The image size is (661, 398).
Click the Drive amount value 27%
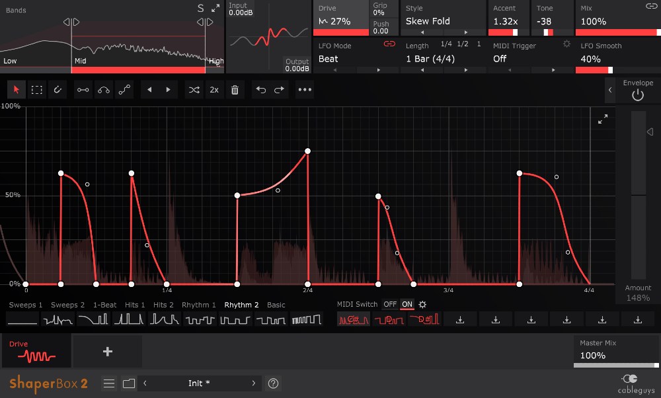[x=340, y=21]
